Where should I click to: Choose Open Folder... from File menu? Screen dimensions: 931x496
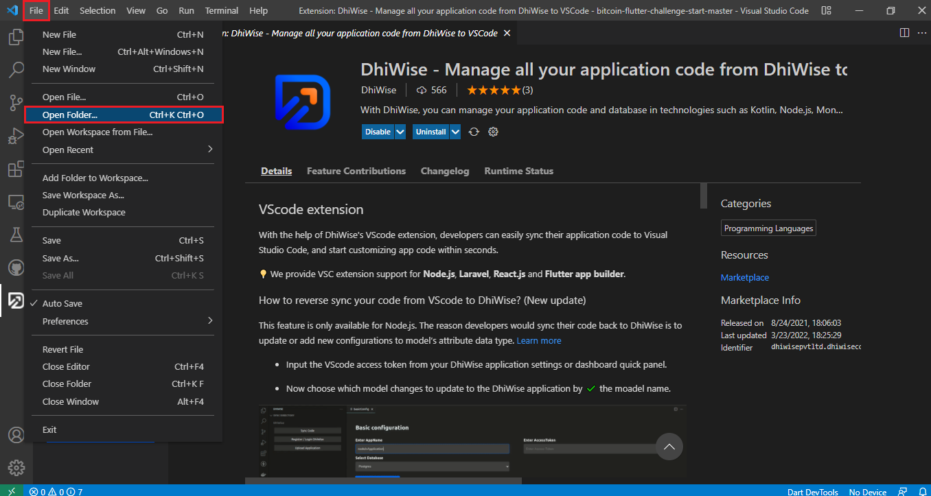123,115
